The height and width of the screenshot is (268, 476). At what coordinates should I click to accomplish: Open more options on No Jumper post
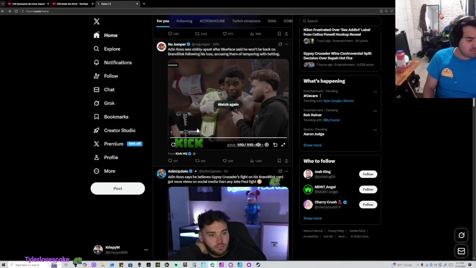(286, 44)
